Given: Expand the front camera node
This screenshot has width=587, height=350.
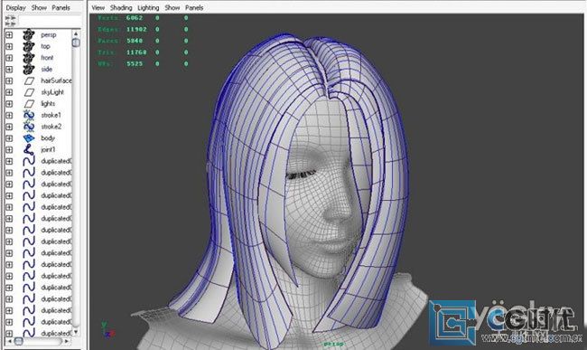Looking at the screenshot, I should point(9,58).
